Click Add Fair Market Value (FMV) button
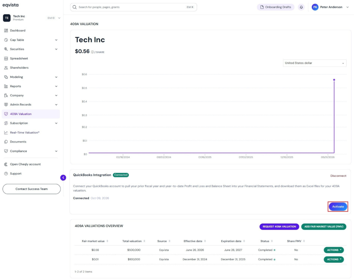The image size is (354, 279). coord(324,226)
